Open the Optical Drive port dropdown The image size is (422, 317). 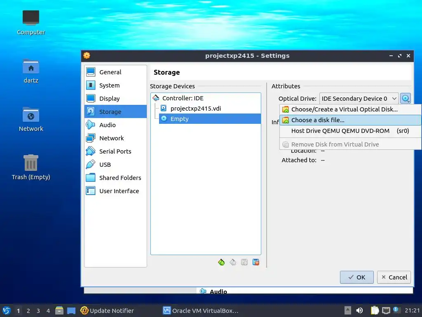359,98
